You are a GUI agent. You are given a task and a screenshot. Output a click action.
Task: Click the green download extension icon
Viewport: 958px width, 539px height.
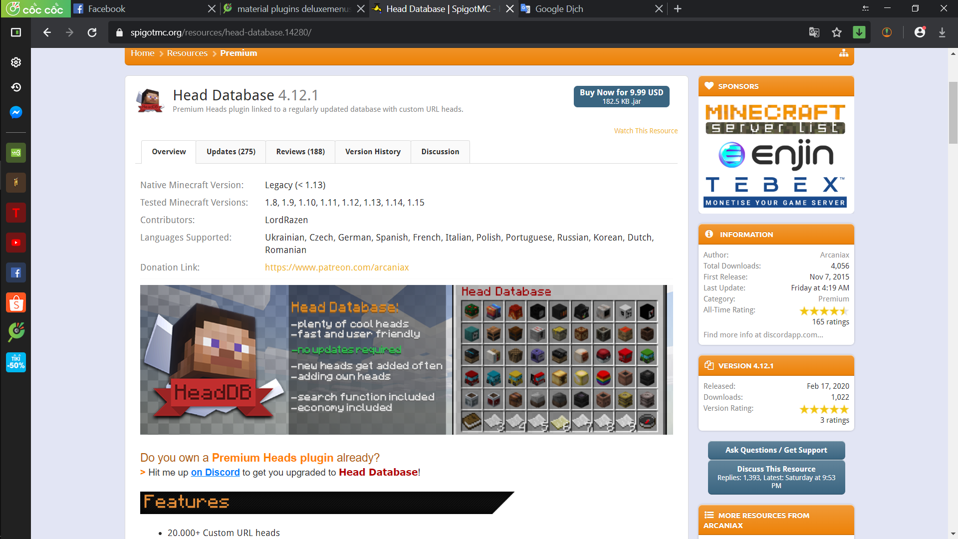[x=859, y=32]
